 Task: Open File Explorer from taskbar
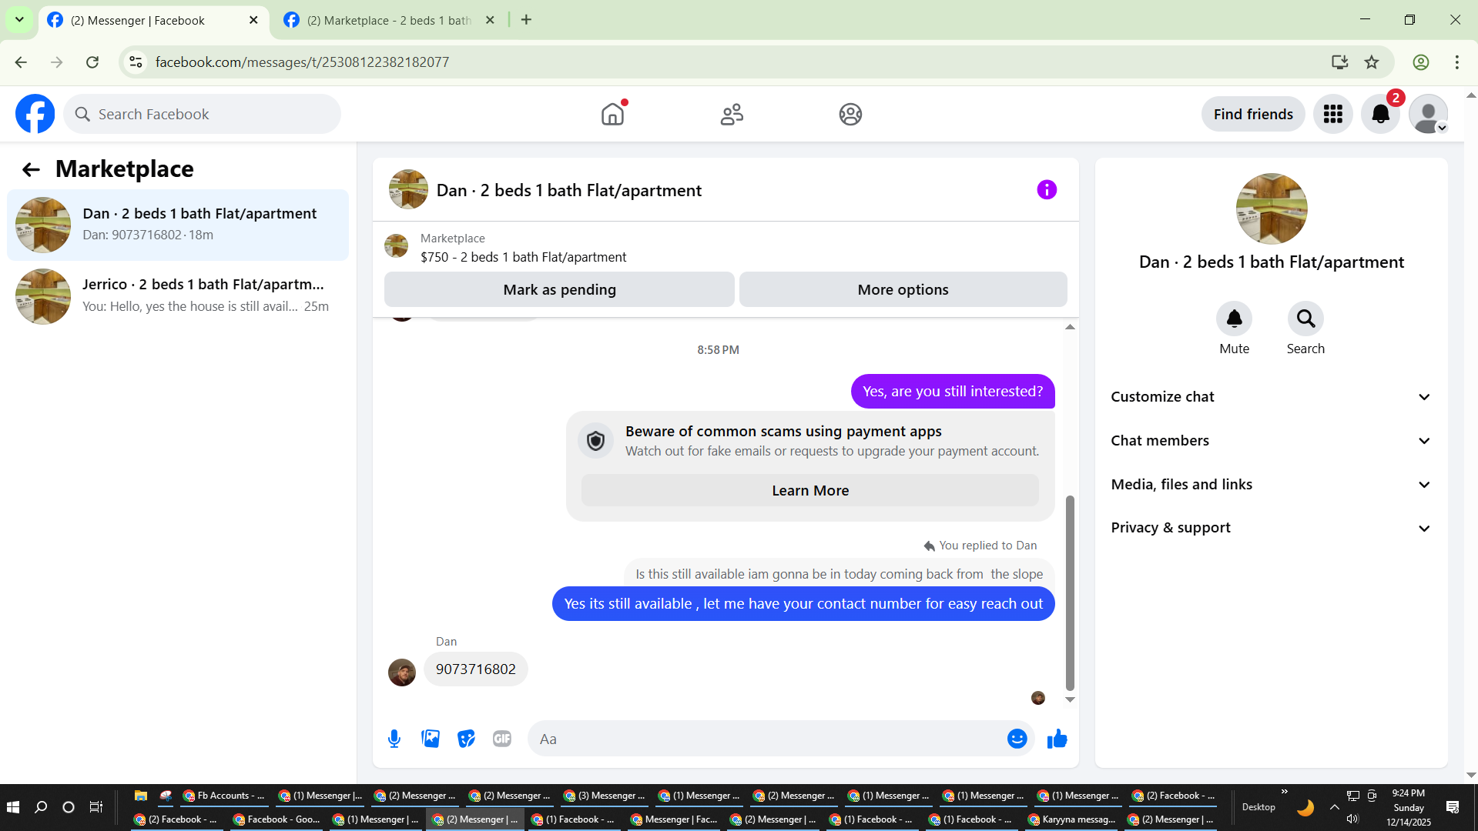(x=140, y=796)
